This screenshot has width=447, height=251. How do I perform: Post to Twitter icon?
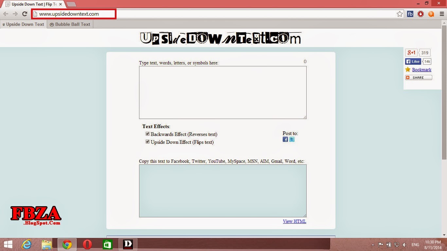click(x=292, y=139)
